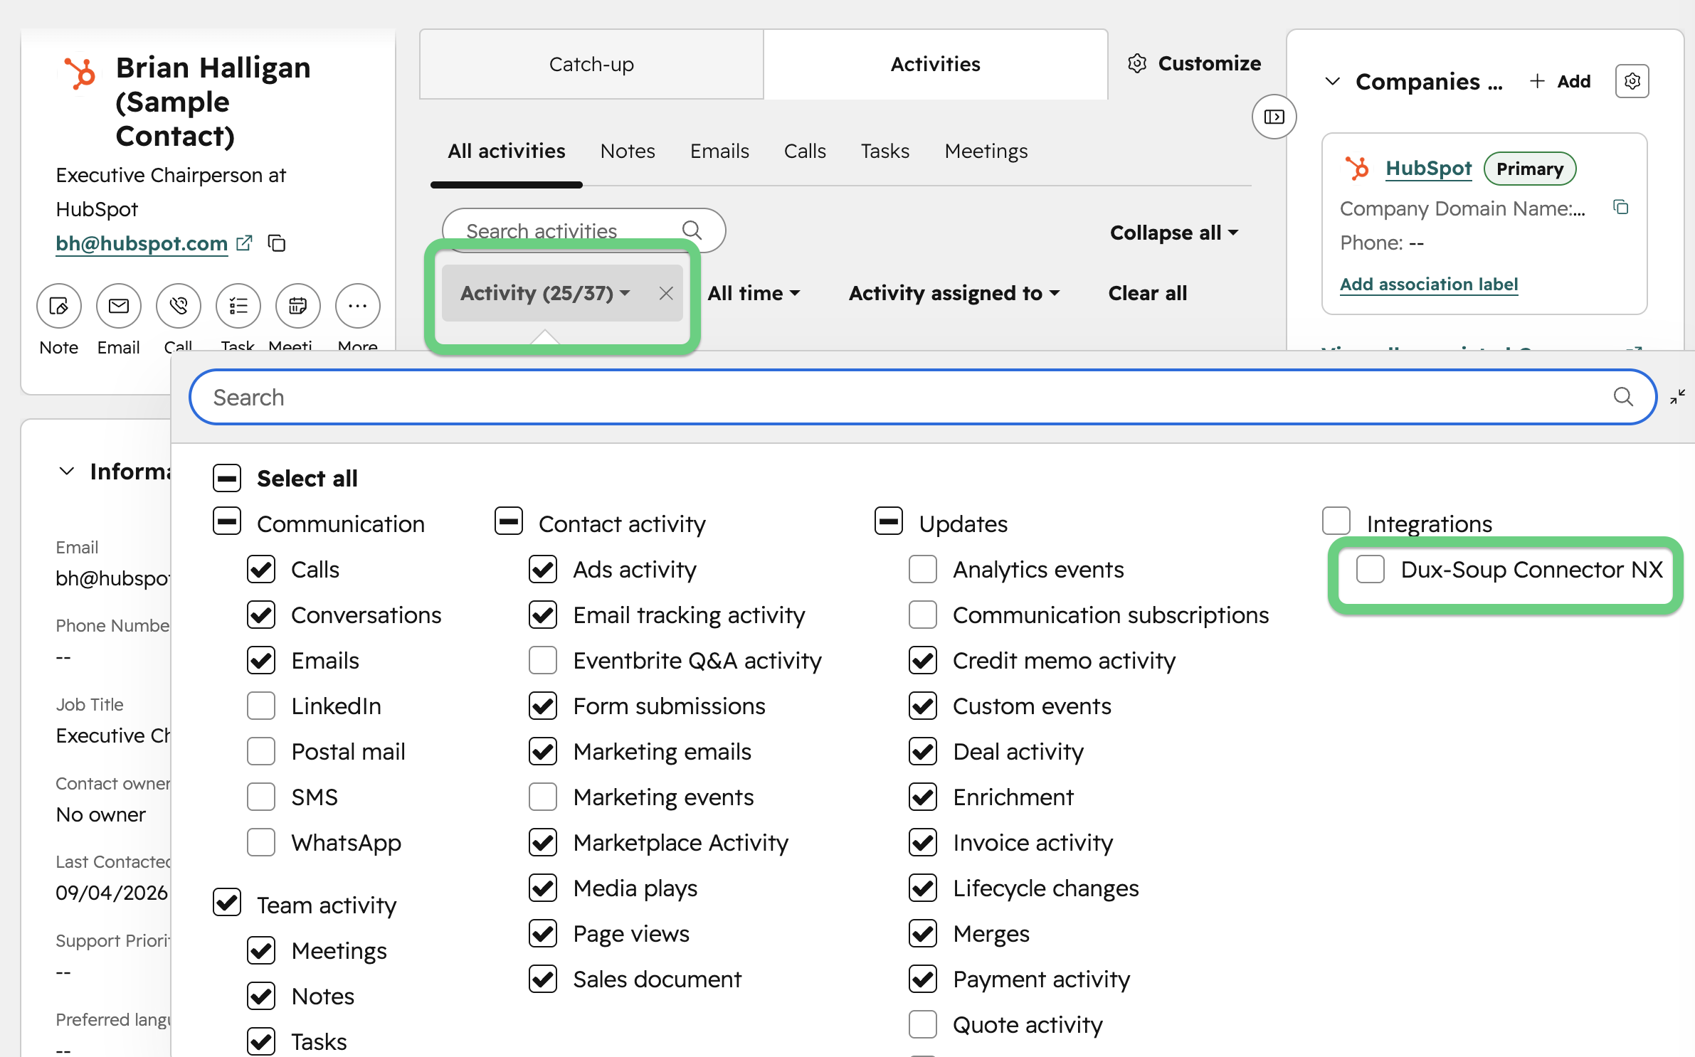Select the All activities sub-tab
1695x1057 pixels.
point(507,151)
